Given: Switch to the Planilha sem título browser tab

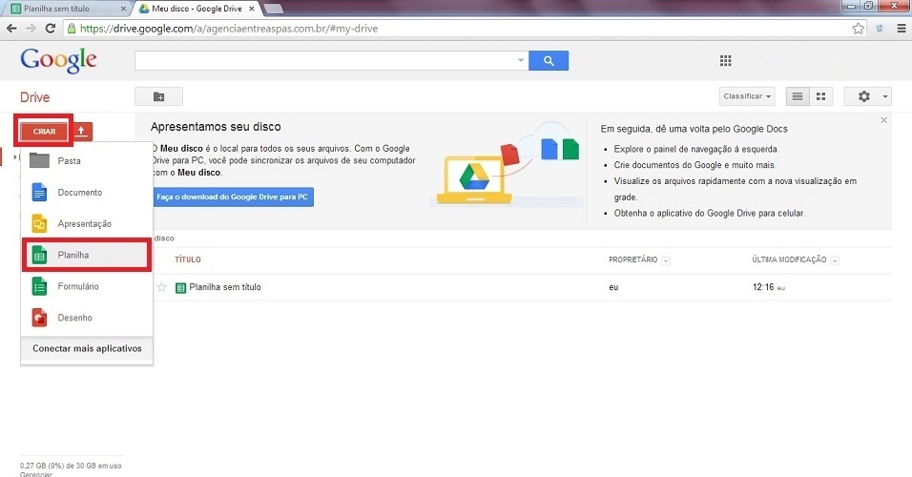Looking at the screenshot, I should click(68, 9).
